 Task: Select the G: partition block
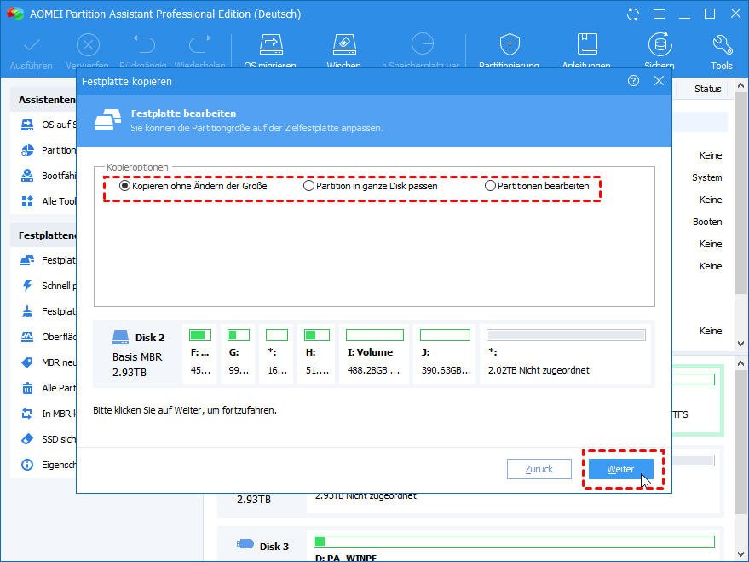238,353
